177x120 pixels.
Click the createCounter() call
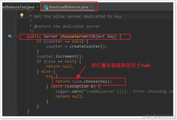coord(88,46)
